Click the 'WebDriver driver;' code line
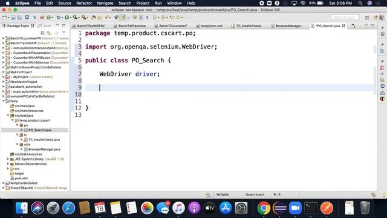Image resolution: width=387 pixels, height=218 pixels. 129,74
